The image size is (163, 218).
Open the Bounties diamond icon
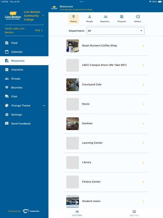click(7, 87)
